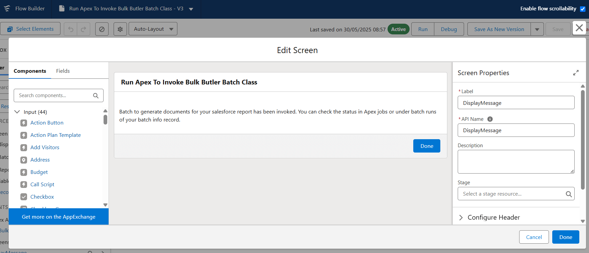Select the Action Button component
Viewport: 589px width, 253px height.
pyautogui.click(x=47, y=122)
